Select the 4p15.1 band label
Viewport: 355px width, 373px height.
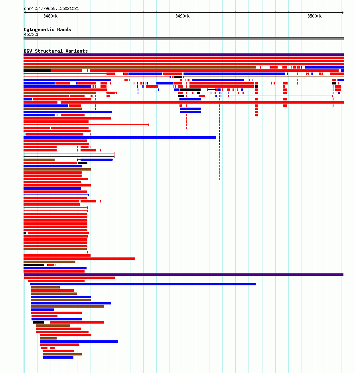click(x=31, y=35)
